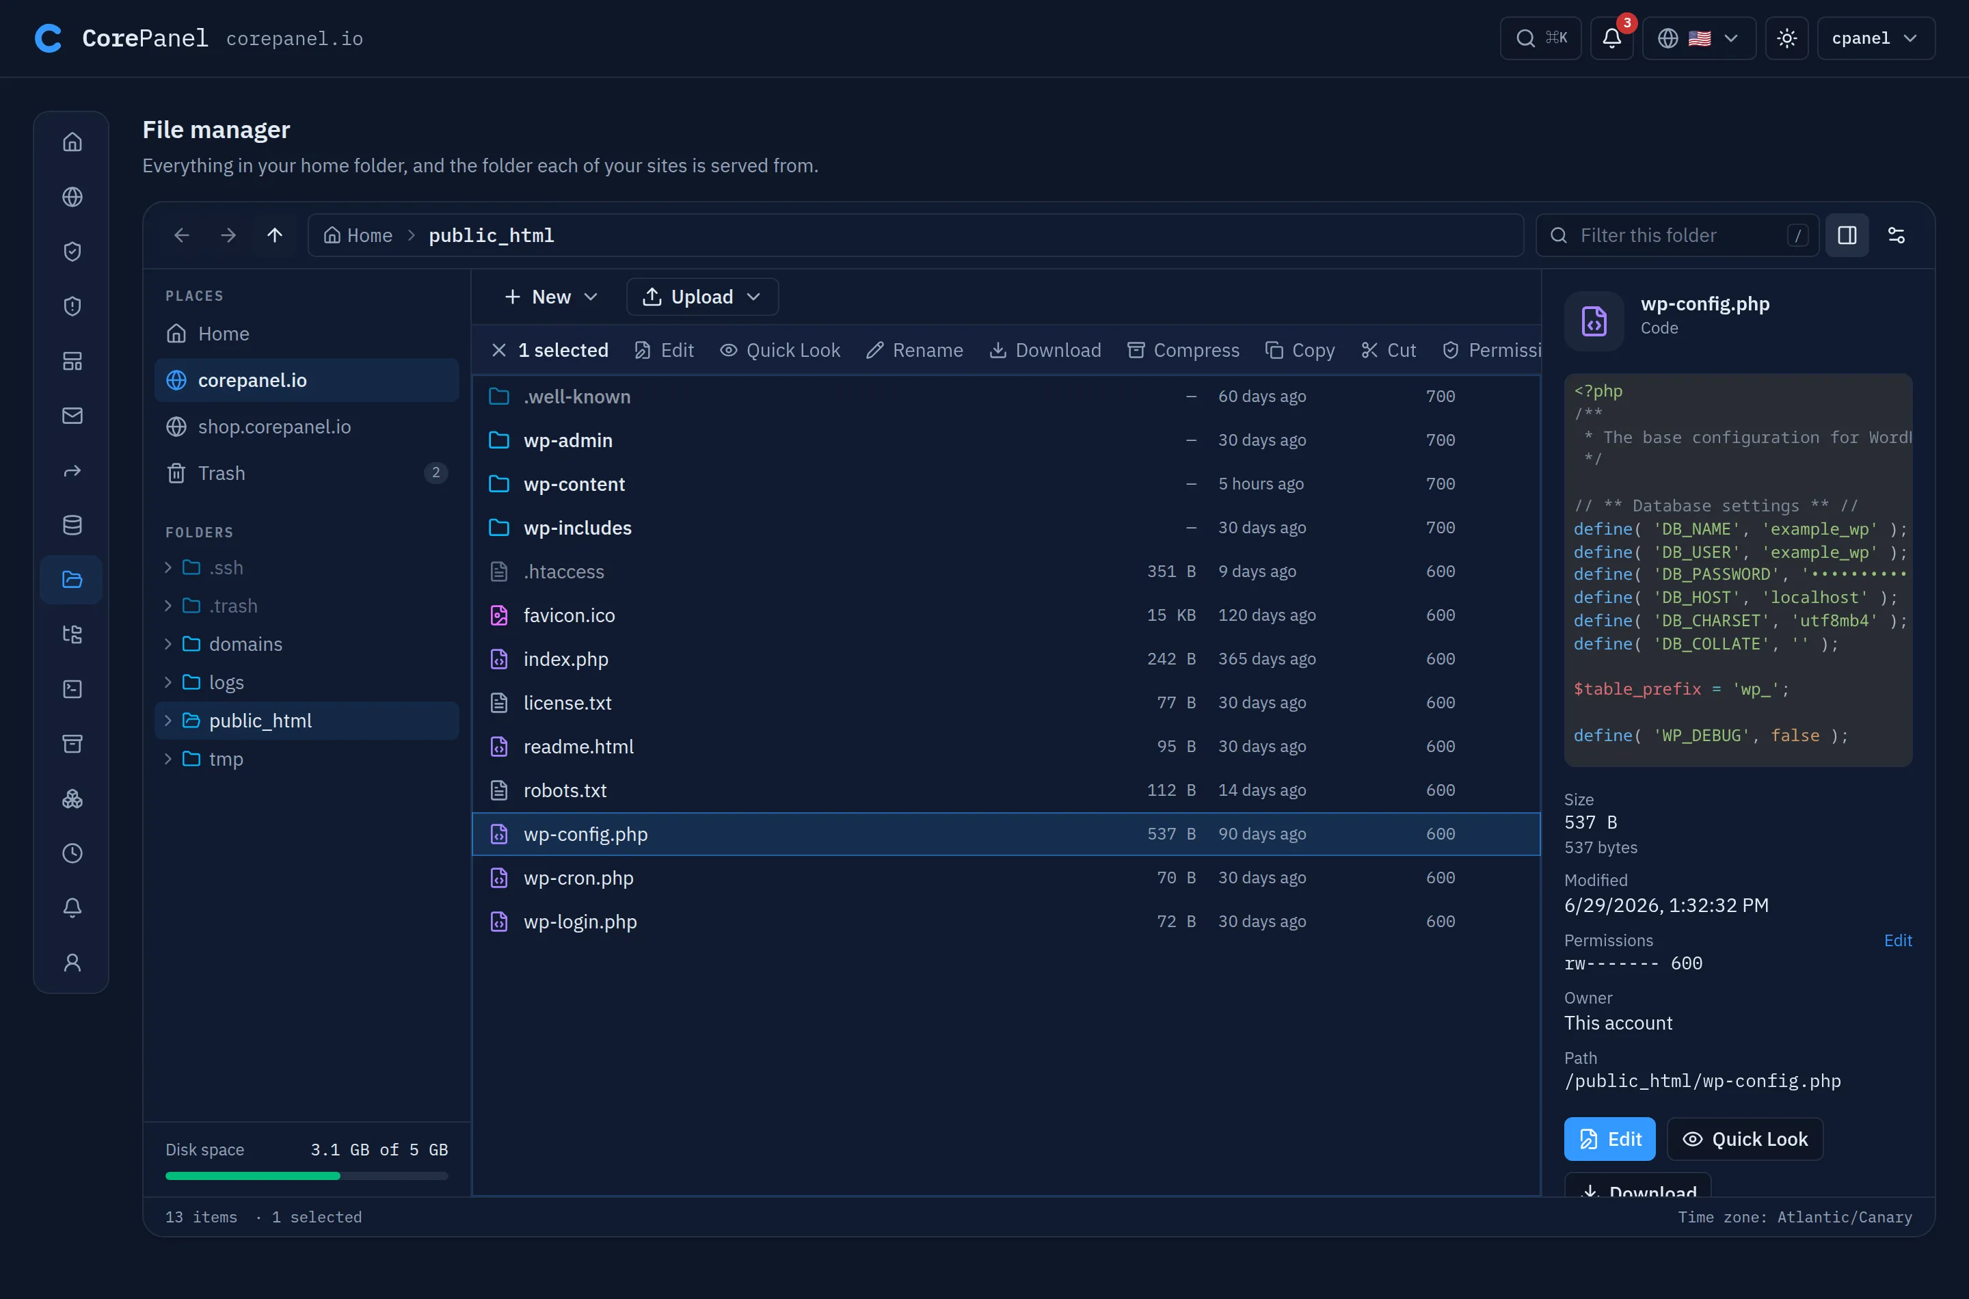Select Rename in the action bar

pos(915,351)
